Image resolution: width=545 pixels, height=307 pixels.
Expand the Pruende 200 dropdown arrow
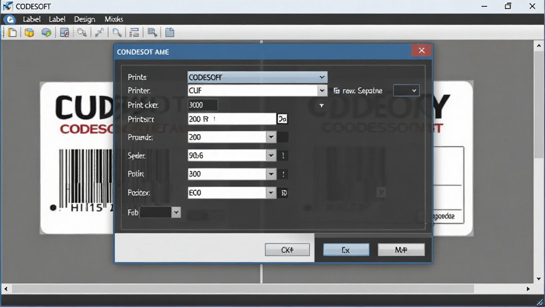pos(271,137)
